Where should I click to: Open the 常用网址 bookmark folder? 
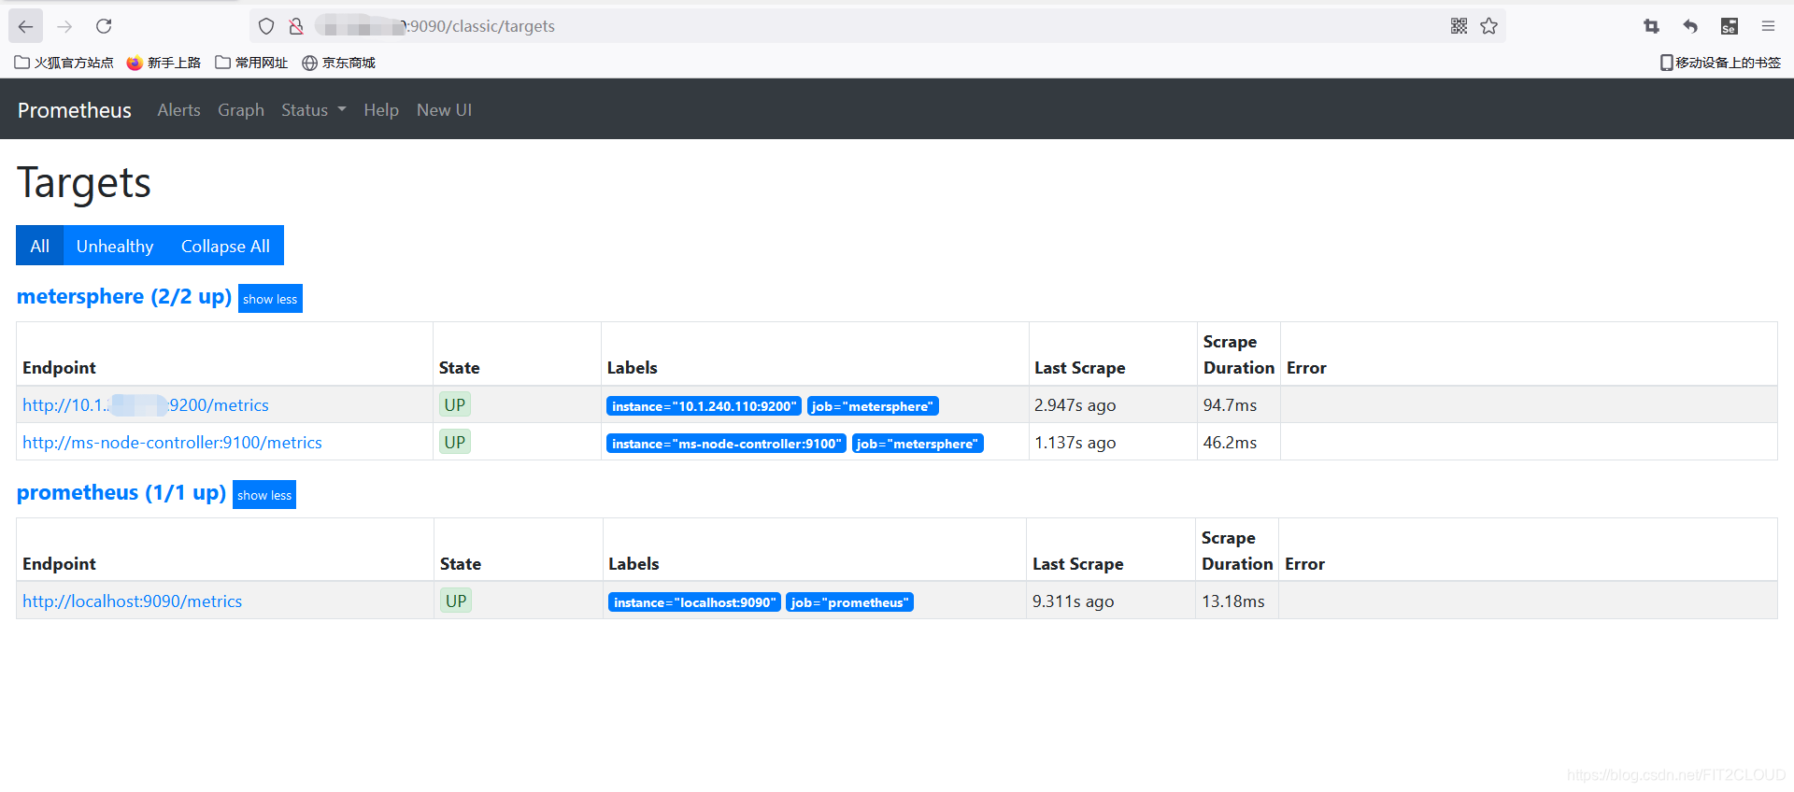[x=251, y=63]
